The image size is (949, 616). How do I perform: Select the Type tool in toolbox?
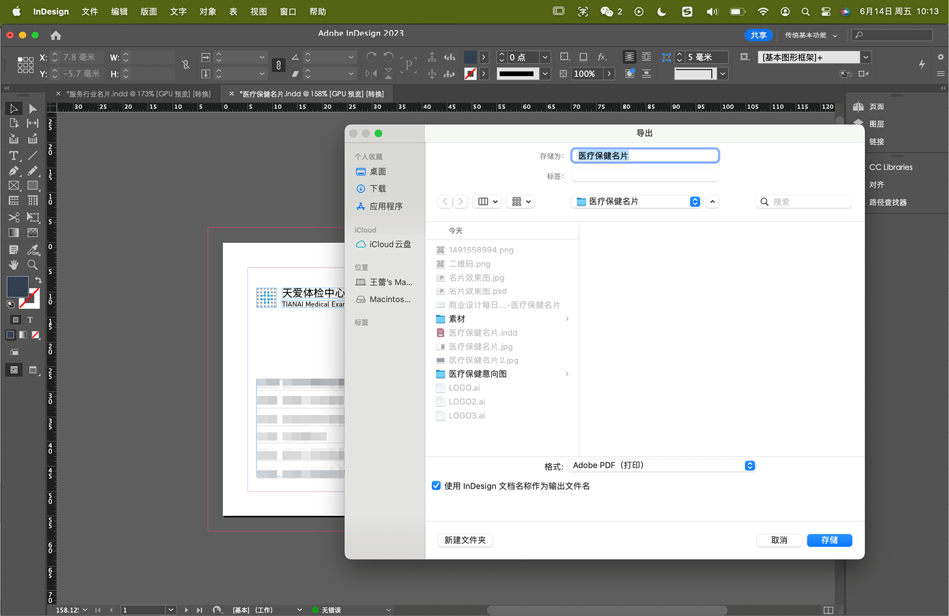13,156
